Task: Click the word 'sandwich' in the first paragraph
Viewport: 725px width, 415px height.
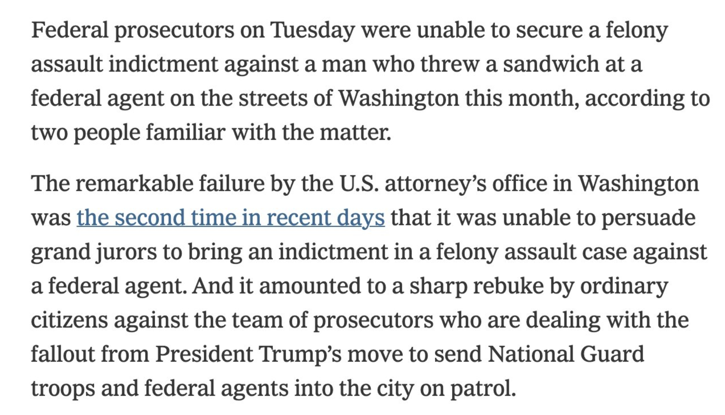Action: tap(550, 64)
